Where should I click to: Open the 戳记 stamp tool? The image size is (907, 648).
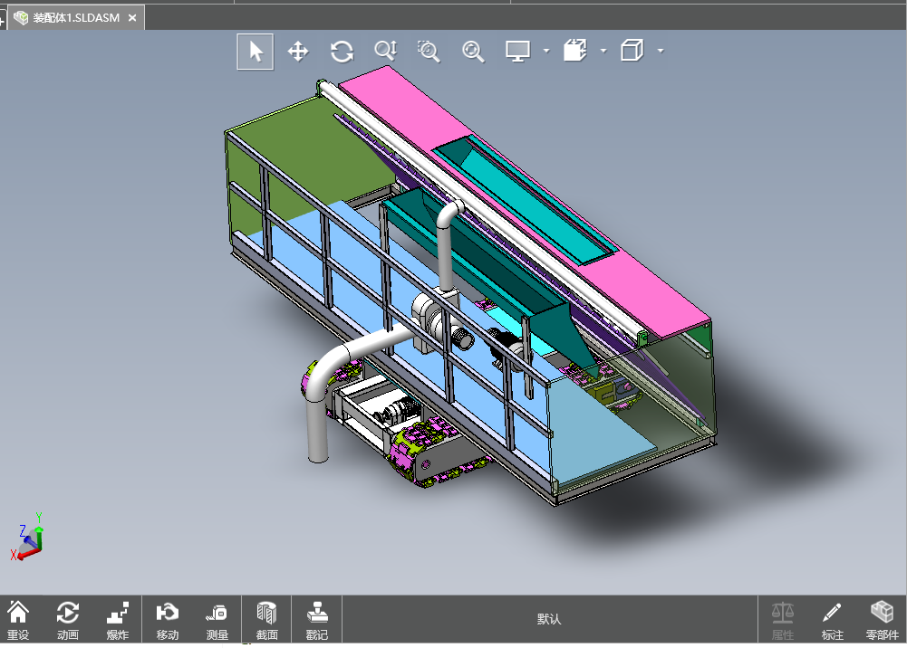316,620
